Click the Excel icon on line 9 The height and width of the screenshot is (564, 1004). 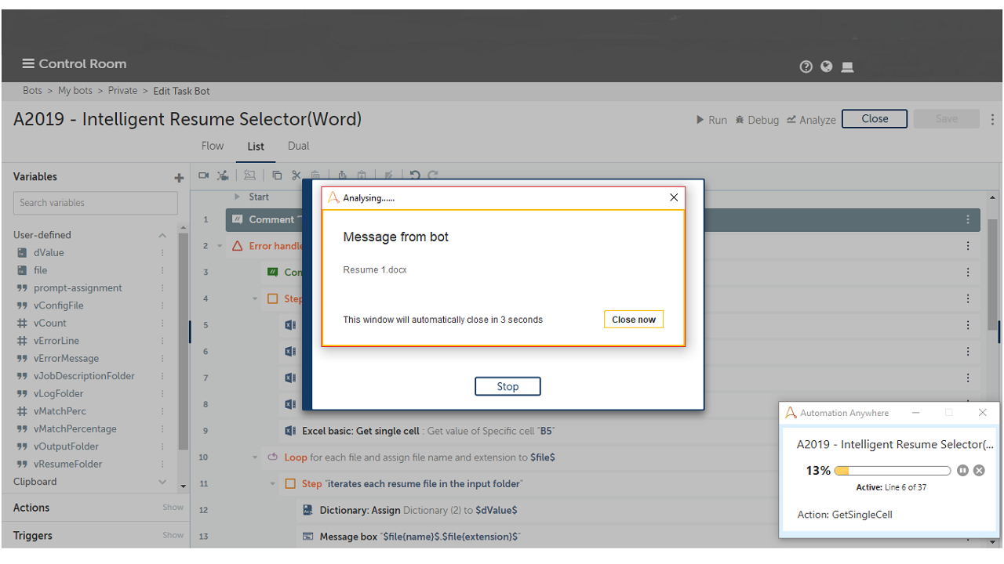point(290,431)
